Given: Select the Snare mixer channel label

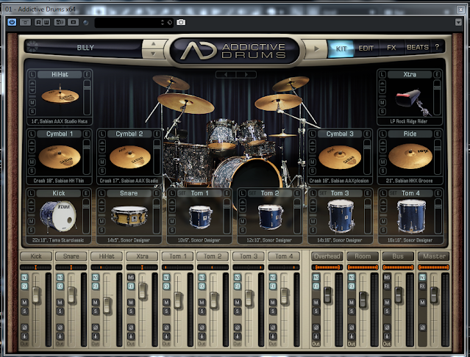Looking at the screenshot, I should point(71,256).
